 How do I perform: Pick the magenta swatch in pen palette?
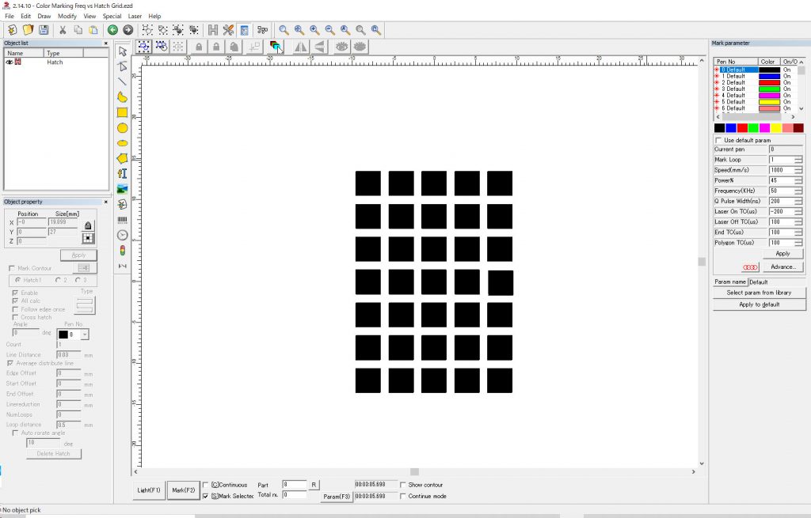(x=765, y=127)
